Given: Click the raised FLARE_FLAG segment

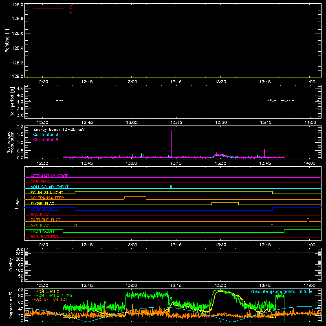Looking at the screenshot, I should point(225,202).
